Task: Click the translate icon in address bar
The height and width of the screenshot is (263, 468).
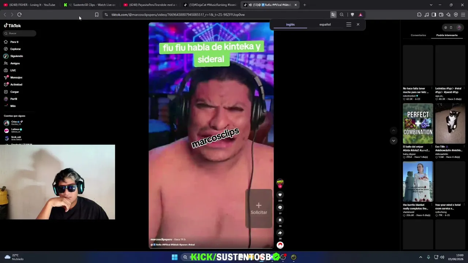Action: click(x=333, y=15)
